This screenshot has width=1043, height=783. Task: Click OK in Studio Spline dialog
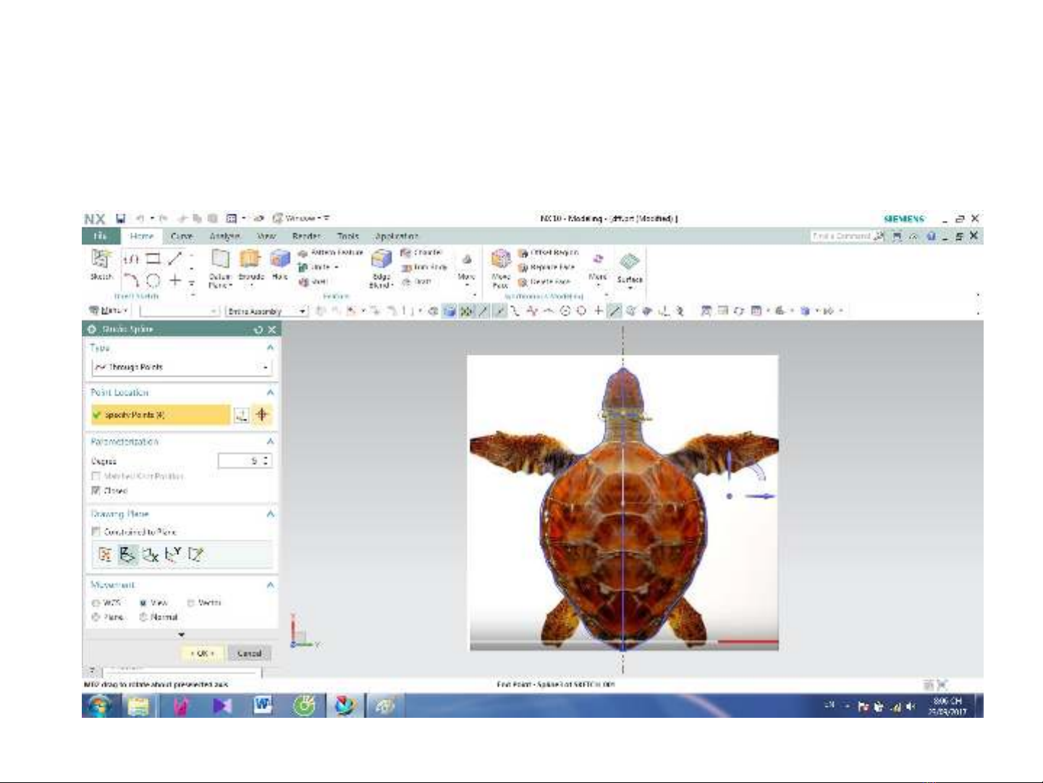pos(202,653)
